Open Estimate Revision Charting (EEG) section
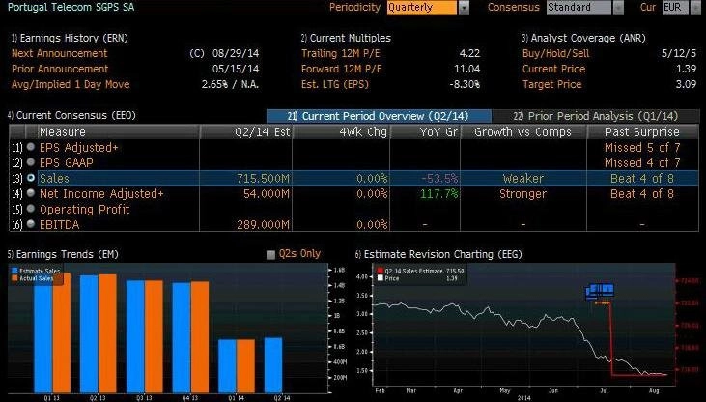 tap(438, 254)
